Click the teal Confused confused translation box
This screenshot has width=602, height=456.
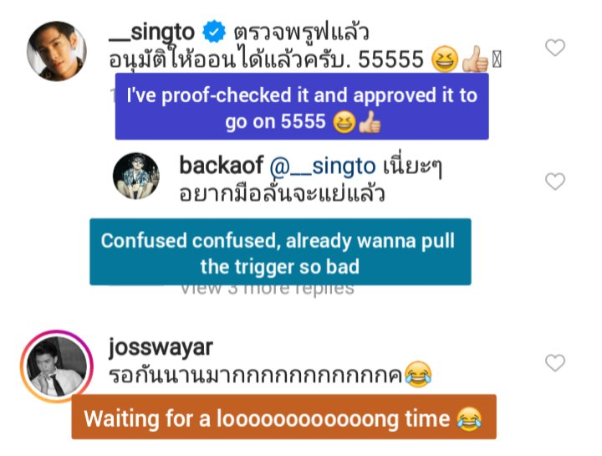click(x=280, y=252)
